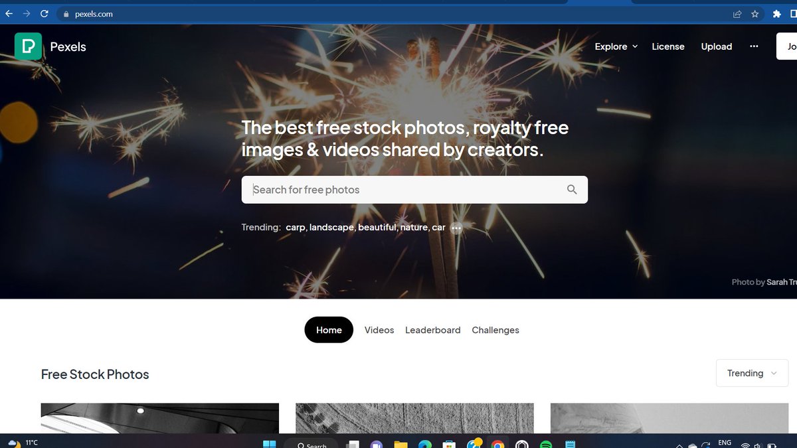Bookmark this page with the star icon
Image resolution: width=797 pixels, height=448 pixels.
point(755,13)
